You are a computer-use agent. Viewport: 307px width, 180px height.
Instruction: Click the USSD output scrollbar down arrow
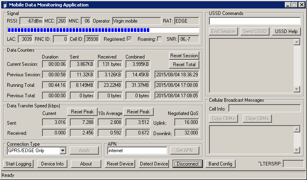tap(297, 89)
